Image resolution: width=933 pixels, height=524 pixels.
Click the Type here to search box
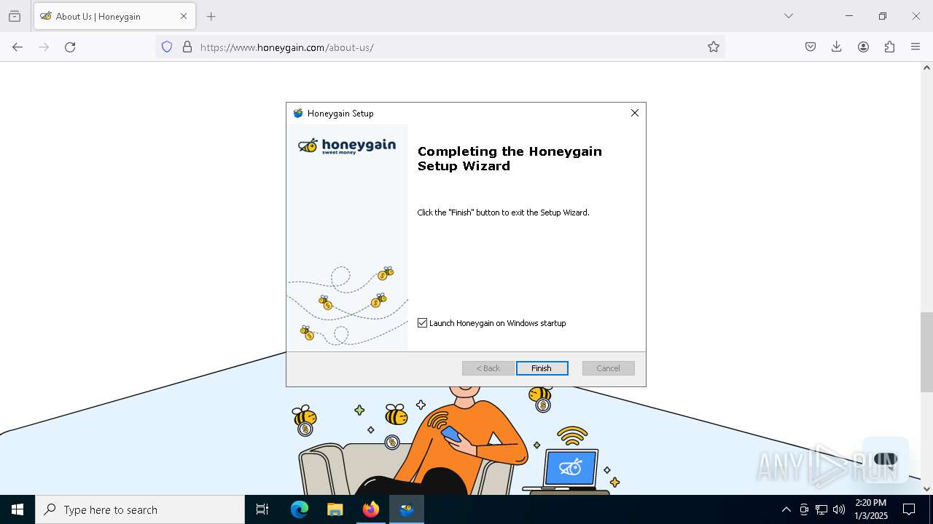tap(140, 509)
